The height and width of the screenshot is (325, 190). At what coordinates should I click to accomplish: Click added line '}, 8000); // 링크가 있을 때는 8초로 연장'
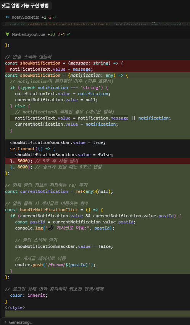(x=56, y=167)
